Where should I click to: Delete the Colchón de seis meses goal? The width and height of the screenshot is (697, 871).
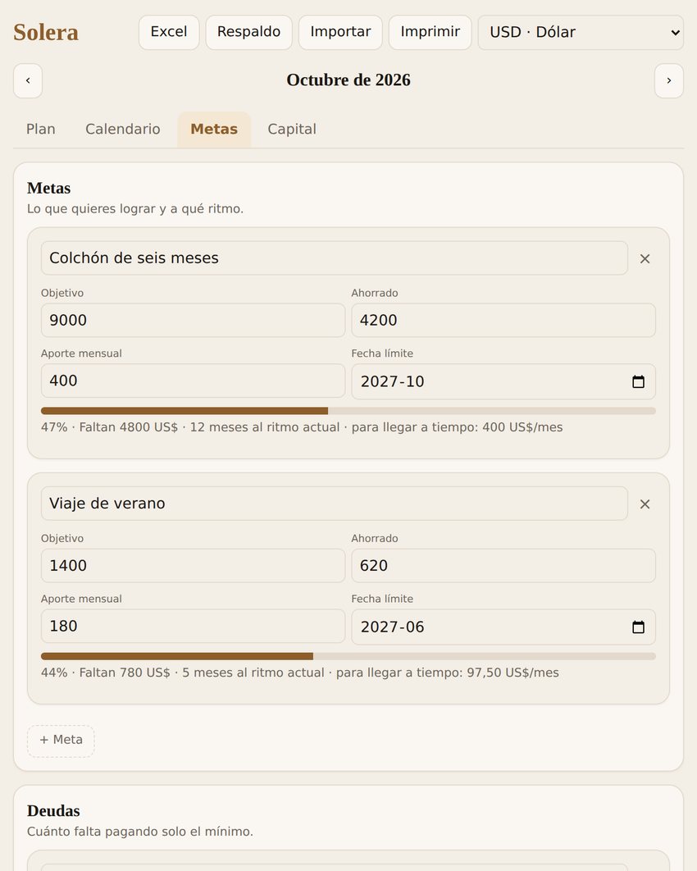click(645, 258)
